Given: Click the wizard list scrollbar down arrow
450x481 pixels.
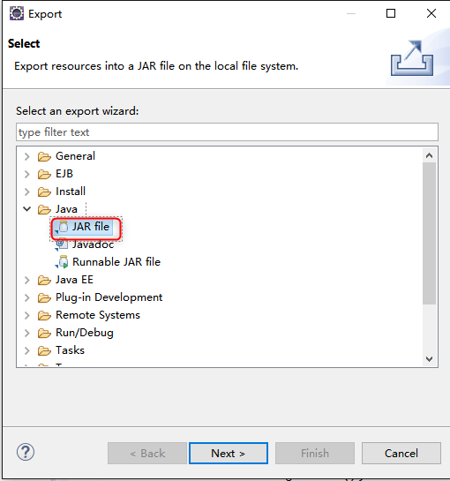Looking at the screenshot, I should coord(429,359).
